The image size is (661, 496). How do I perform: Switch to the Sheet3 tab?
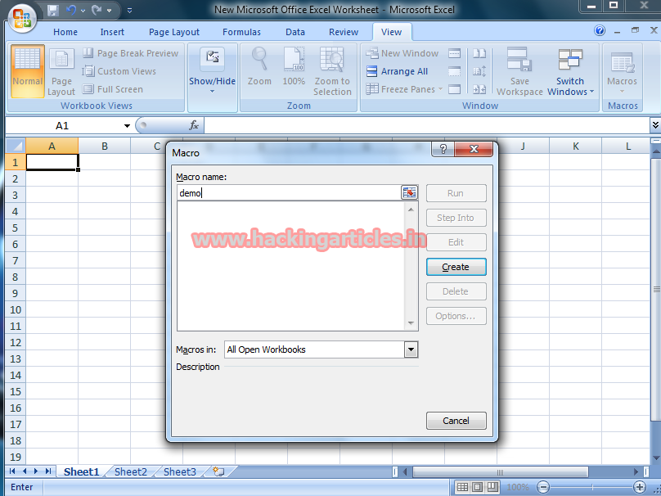pos(180,471)
